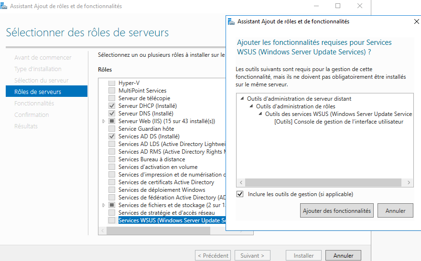Click Ajouter des fonctionnalités button
The height and width of the screenshot is (261, 421).
[337, 210]
